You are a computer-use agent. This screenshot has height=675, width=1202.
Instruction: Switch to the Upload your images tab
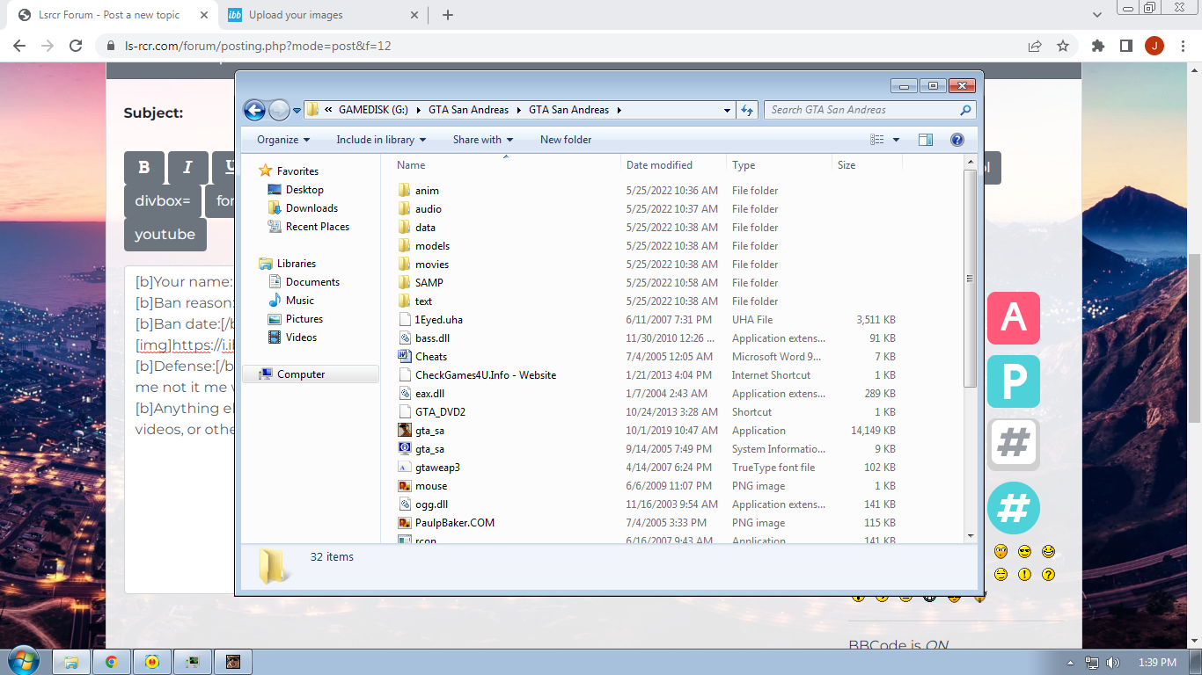pyautogui.click(x=321, y=15)
